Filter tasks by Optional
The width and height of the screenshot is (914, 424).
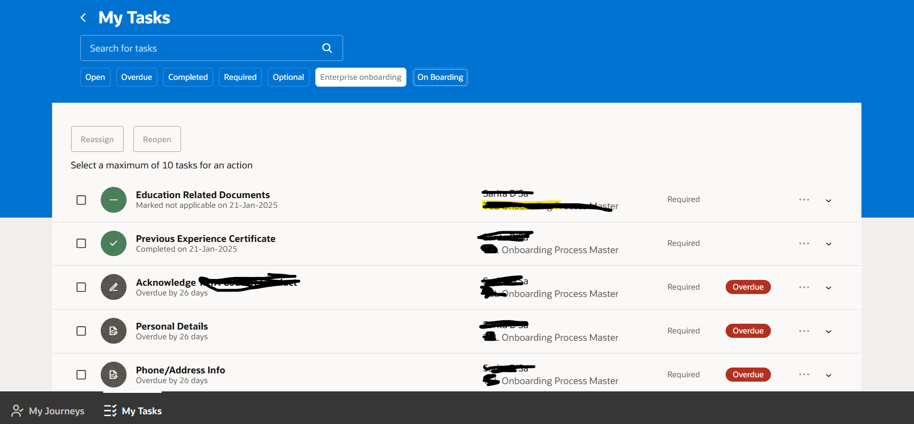tap(289, 77)
